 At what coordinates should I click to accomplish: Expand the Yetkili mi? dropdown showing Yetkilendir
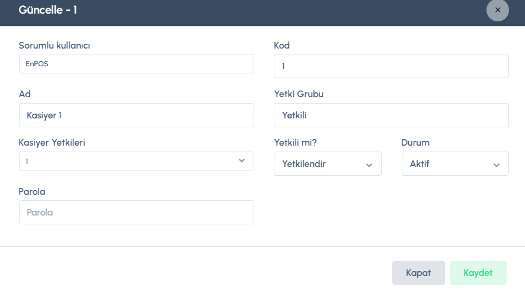pos(327,164)
